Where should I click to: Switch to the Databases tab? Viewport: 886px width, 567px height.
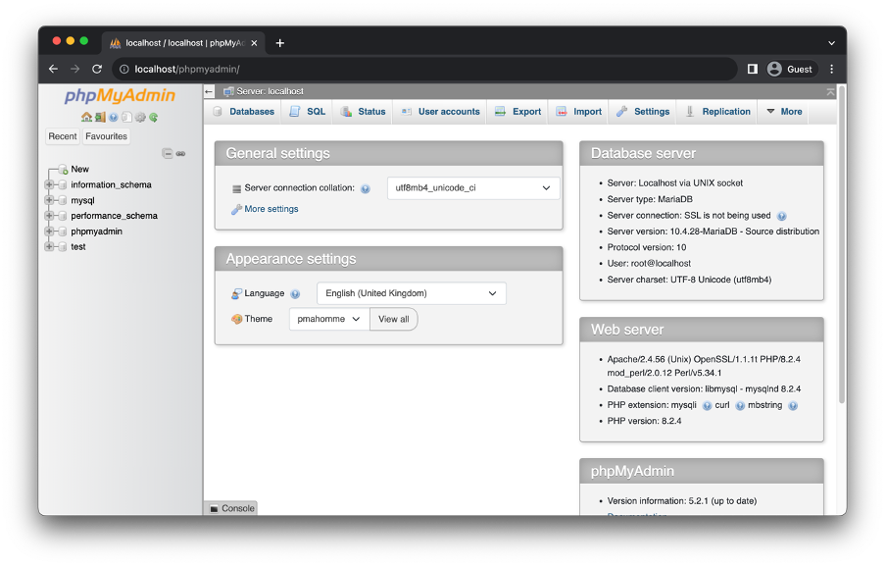pos(244,112)
